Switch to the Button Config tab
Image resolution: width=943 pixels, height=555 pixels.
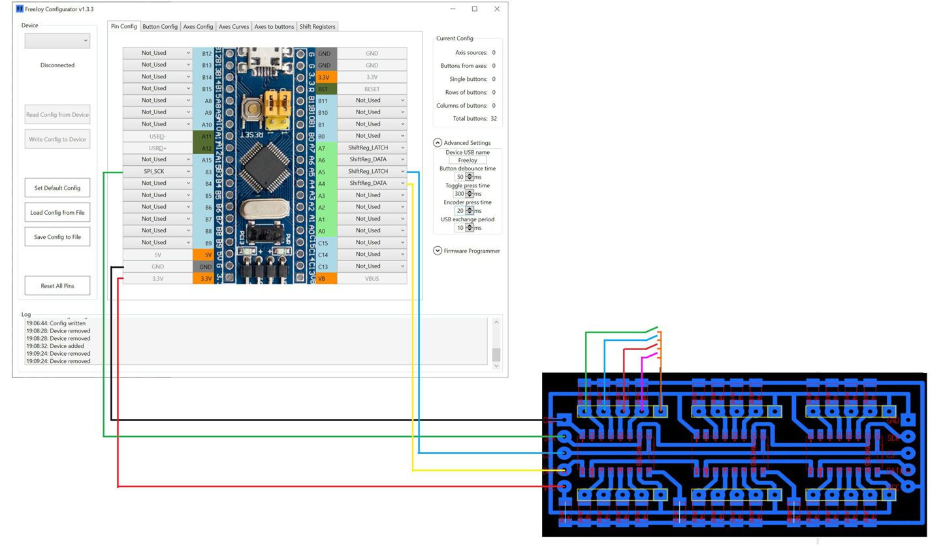(160, 27)
